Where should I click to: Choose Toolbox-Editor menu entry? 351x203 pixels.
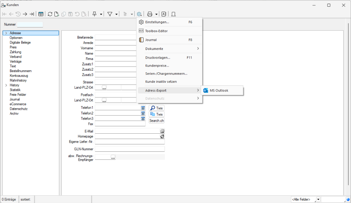(169, 31)
